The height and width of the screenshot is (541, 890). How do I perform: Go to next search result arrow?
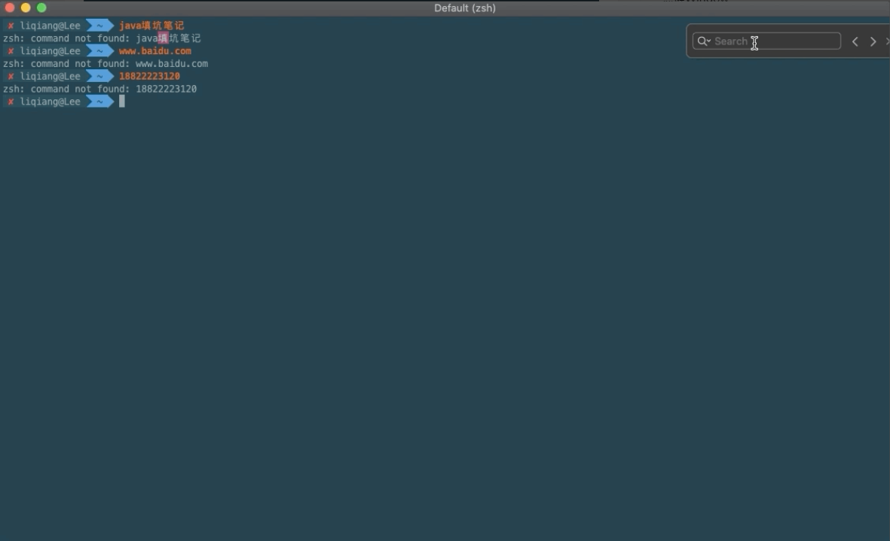873,41
